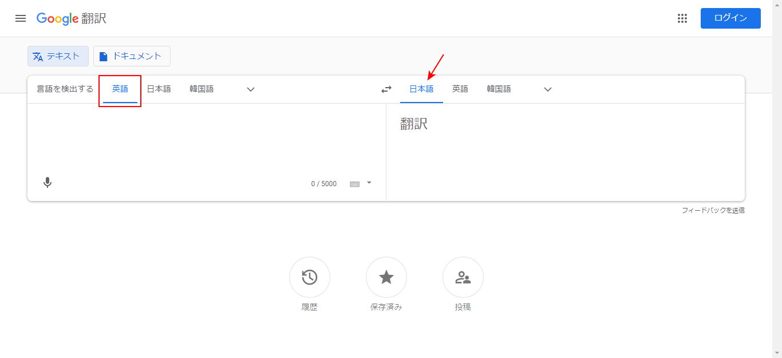
Task: Toggle the on-screen keyboard icon
Action: [x=354, y=184]
